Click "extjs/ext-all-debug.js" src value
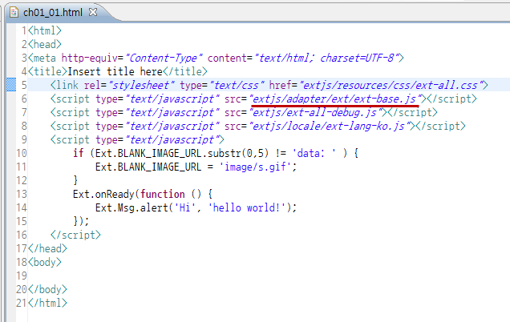 316,112
